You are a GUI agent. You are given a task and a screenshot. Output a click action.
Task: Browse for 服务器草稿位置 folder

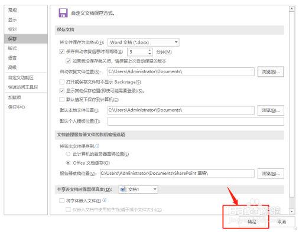click(x=271, y=174)
